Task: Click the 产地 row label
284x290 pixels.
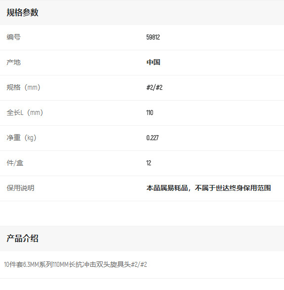Action: coord(13,62)
